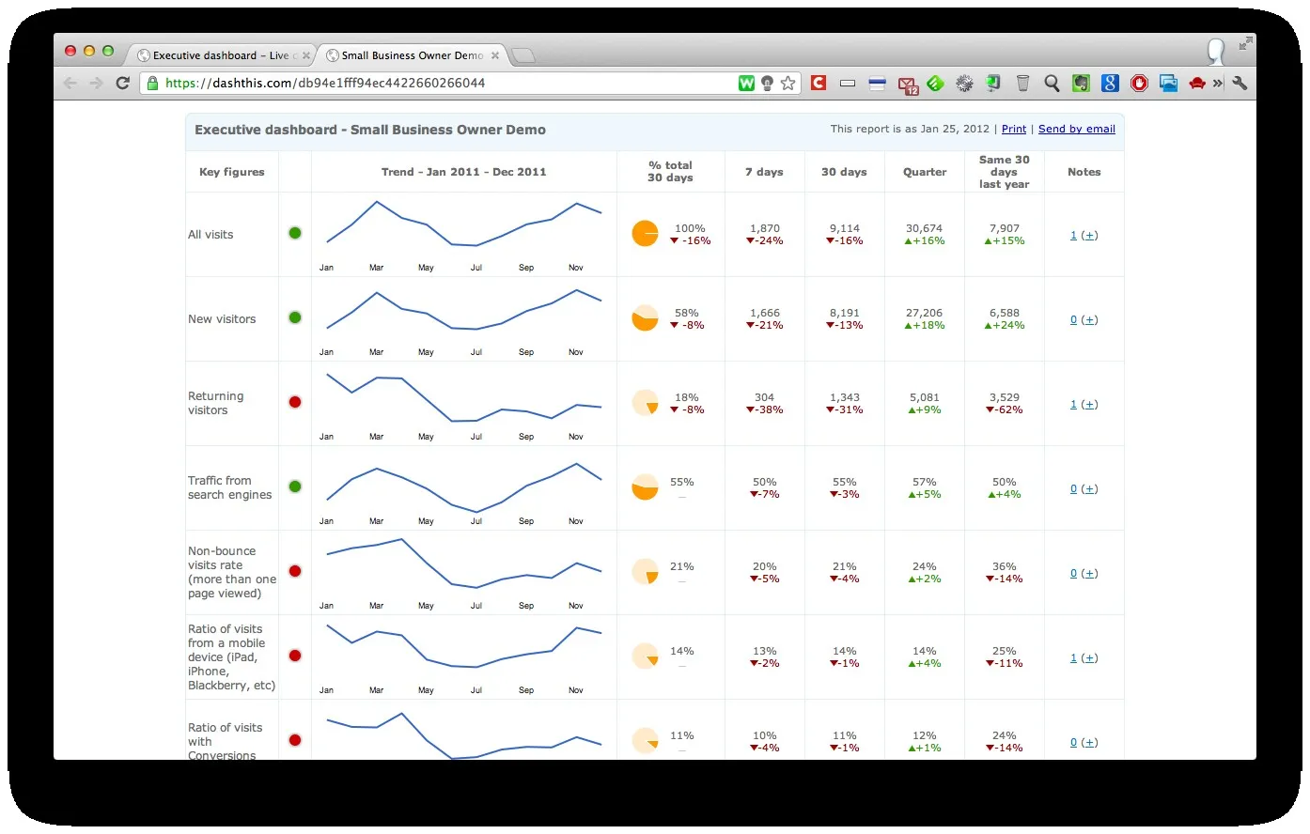Click the New visitors trend chart
1310x834 pixels.
coord(464,319)
